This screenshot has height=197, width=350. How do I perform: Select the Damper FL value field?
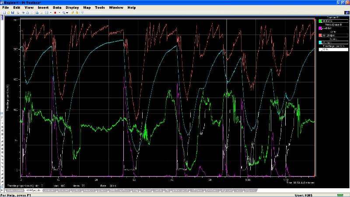(335, 21)
